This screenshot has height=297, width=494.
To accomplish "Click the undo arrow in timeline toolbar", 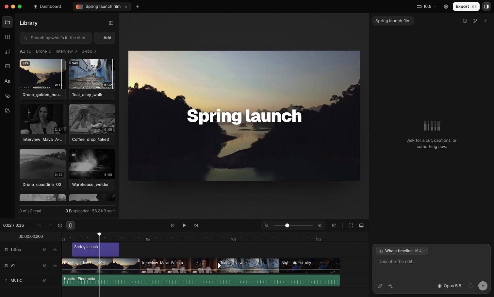I will (x=39, y=225).
